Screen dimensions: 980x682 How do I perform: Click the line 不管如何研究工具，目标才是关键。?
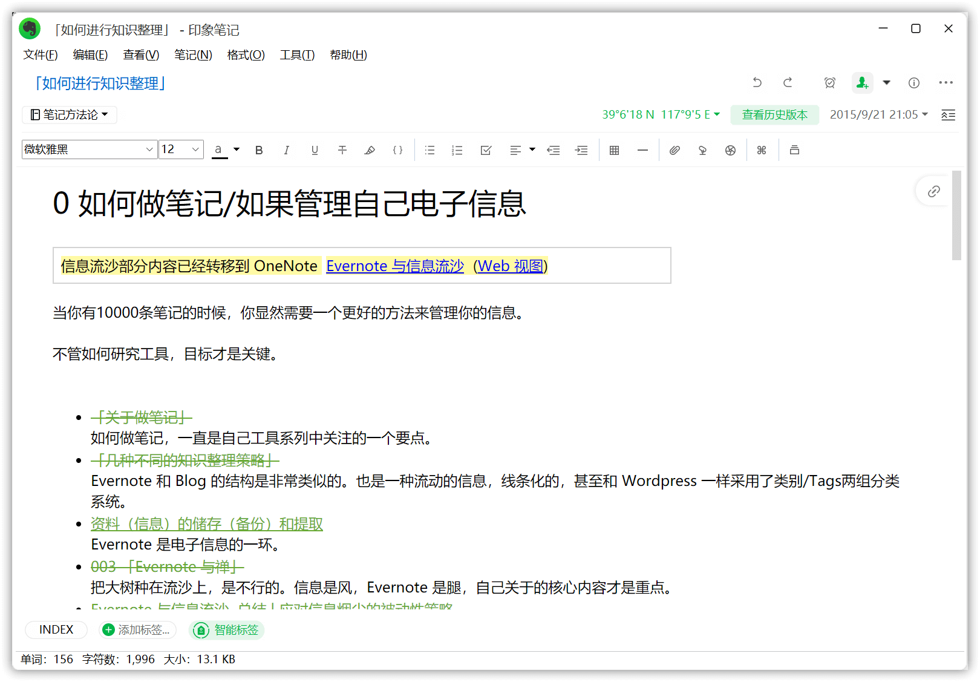167,354
